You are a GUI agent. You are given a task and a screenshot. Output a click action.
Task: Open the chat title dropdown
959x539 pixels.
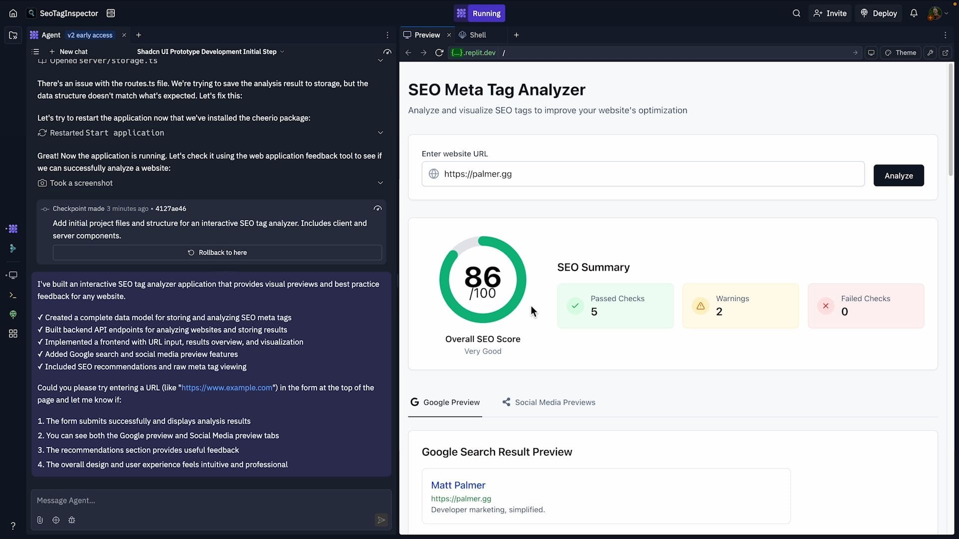(282, 52)
